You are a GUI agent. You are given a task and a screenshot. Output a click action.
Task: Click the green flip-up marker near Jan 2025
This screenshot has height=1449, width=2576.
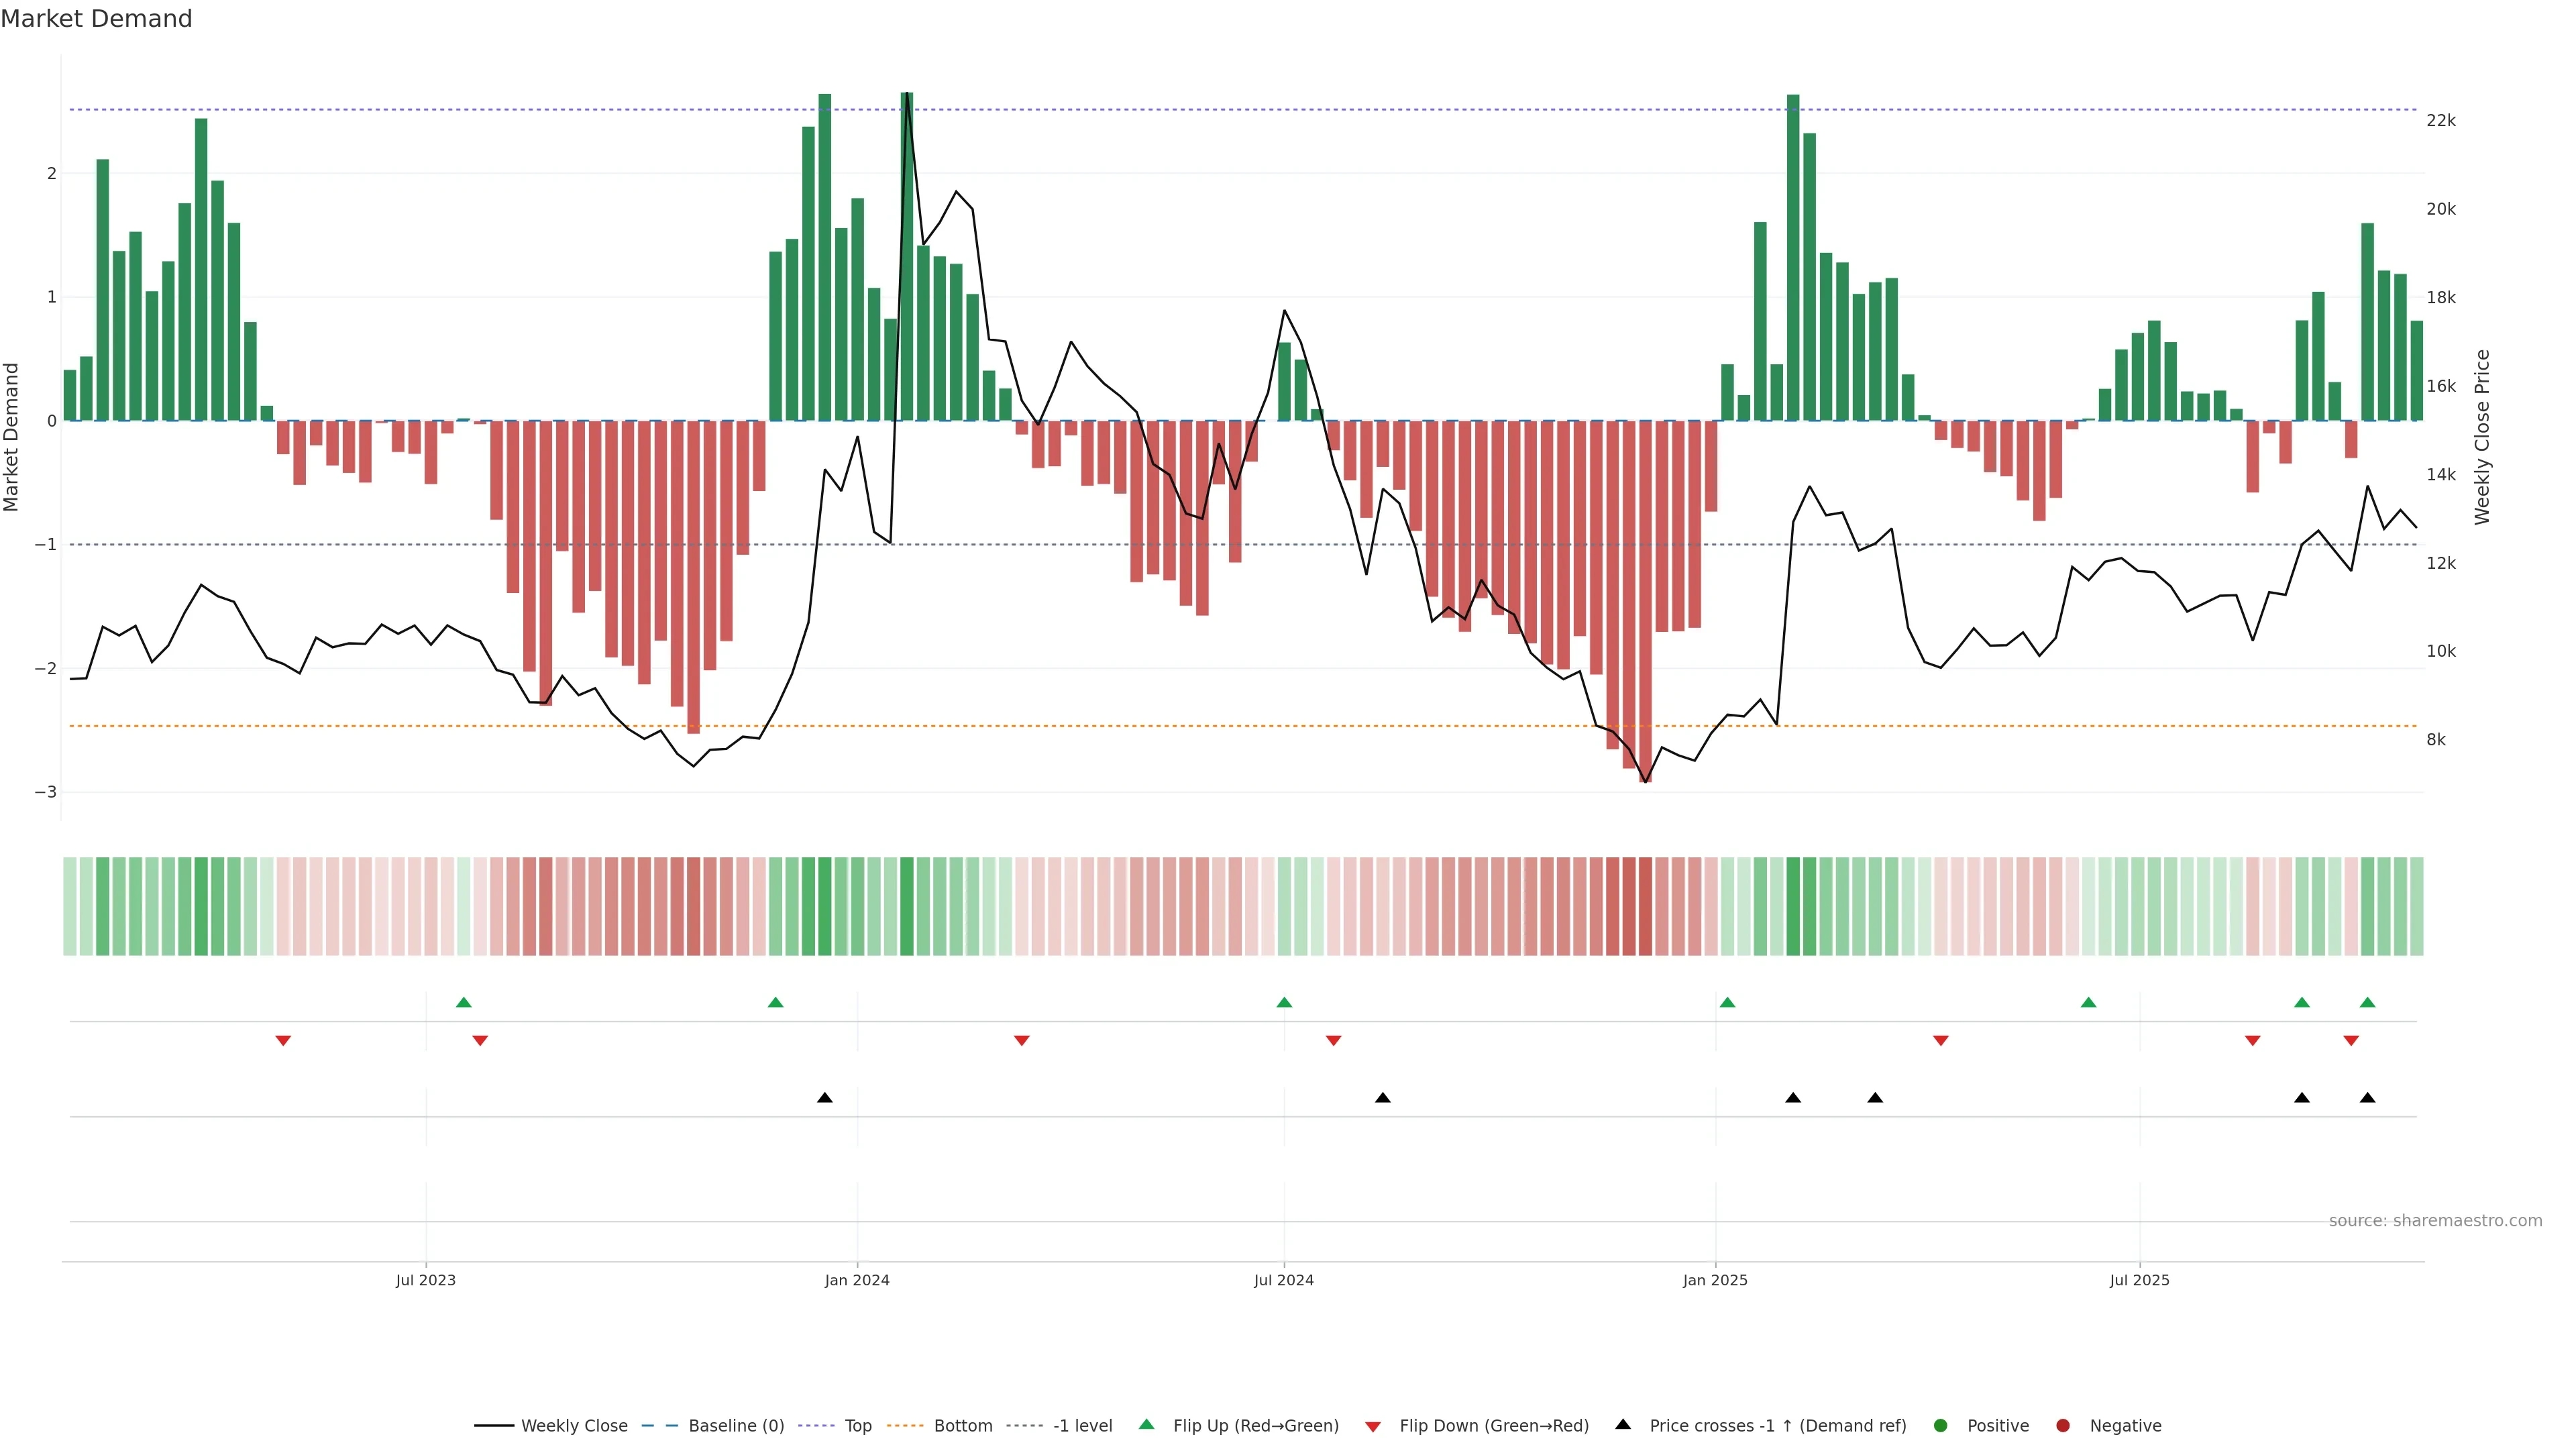(x=1727, y=1003)
